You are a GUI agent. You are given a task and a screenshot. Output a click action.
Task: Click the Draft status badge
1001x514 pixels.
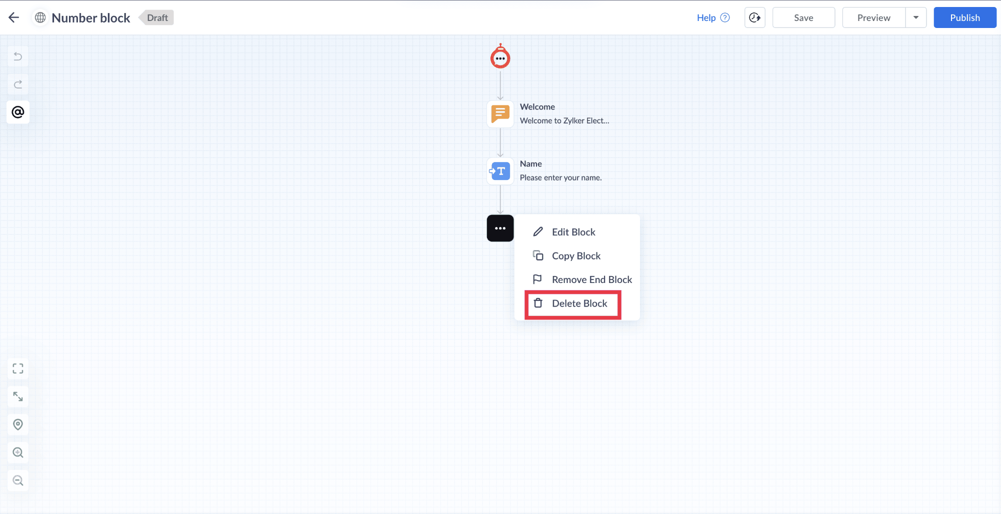[x=156, y=17]
